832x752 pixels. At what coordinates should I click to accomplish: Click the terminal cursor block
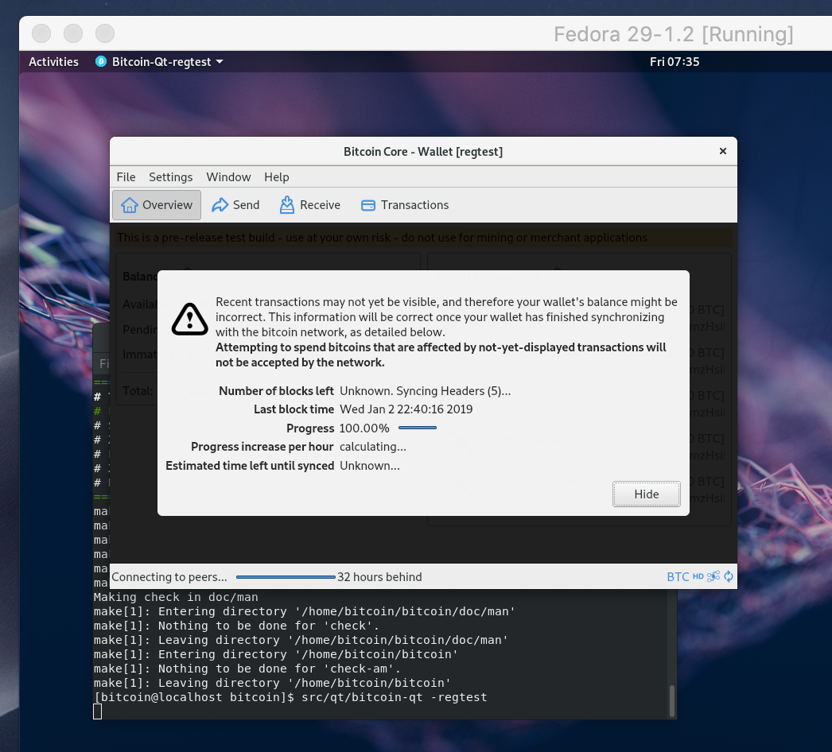click(x=98, y=711)
